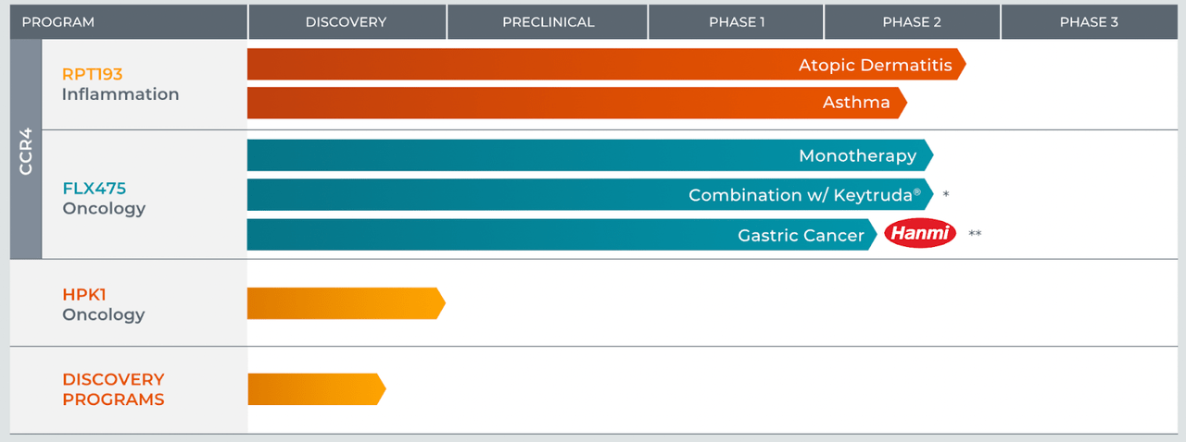Image resolution: width=1186 pixels, height=442 pixels.
Task: Open the FLX475 program label
Action: [95, 188]
